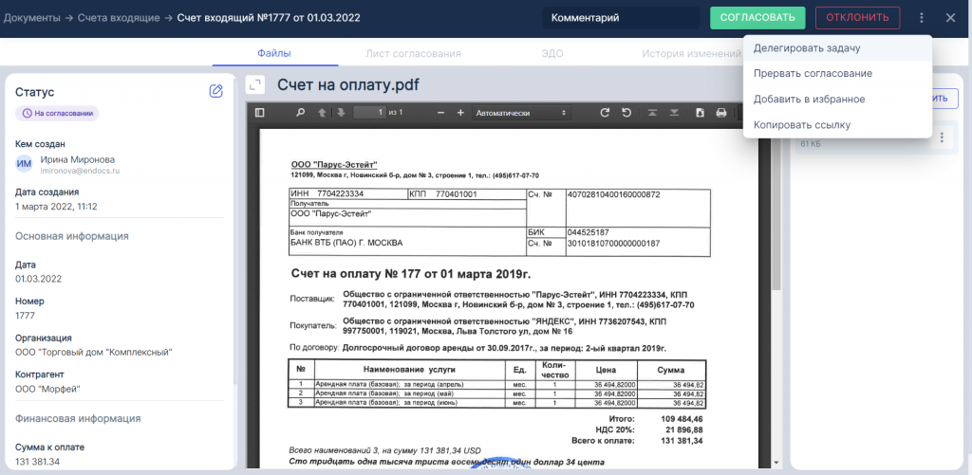Rotate PDF page clockwise
Image resolution: width=972 pixels, height=475 pixels.
click(x=605, y=113)
